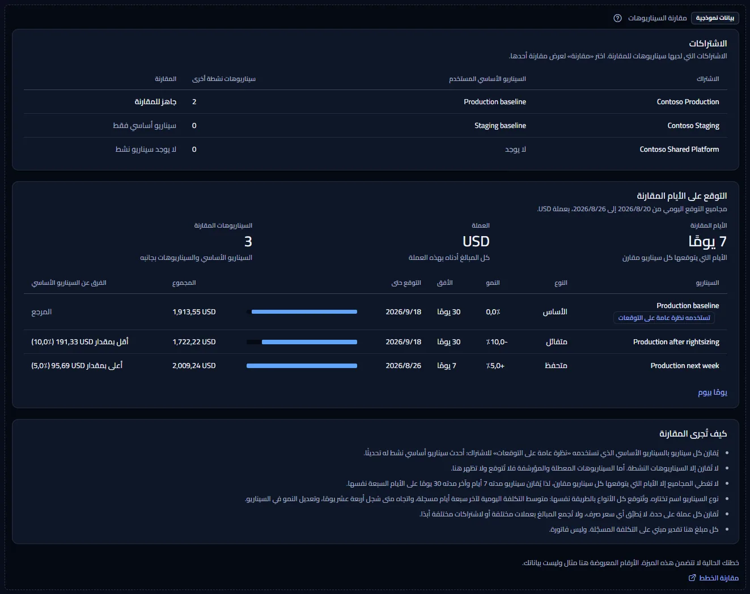Click Staging baseline scenario cell
The image size is (750, 594).
point(500,126)
